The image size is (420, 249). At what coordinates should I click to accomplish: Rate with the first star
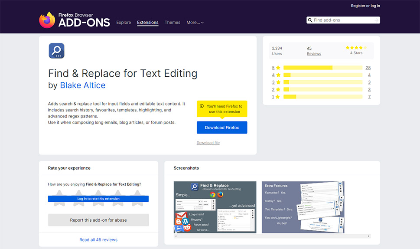point(59,198)
